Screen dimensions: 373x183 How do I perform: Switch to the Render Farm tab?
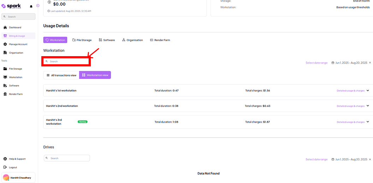tap(160, 40)
